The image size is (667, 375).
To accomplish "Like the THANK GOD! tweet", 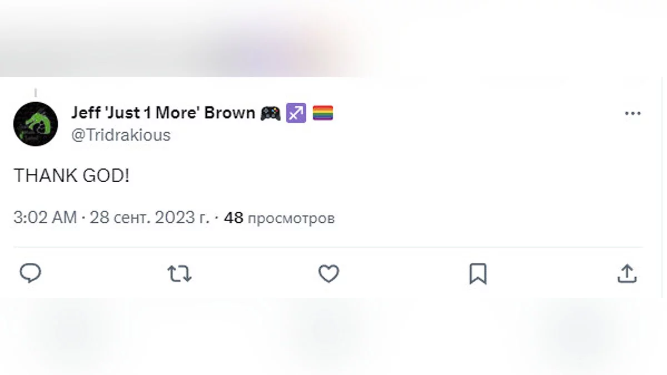I will tap(328, 273).
